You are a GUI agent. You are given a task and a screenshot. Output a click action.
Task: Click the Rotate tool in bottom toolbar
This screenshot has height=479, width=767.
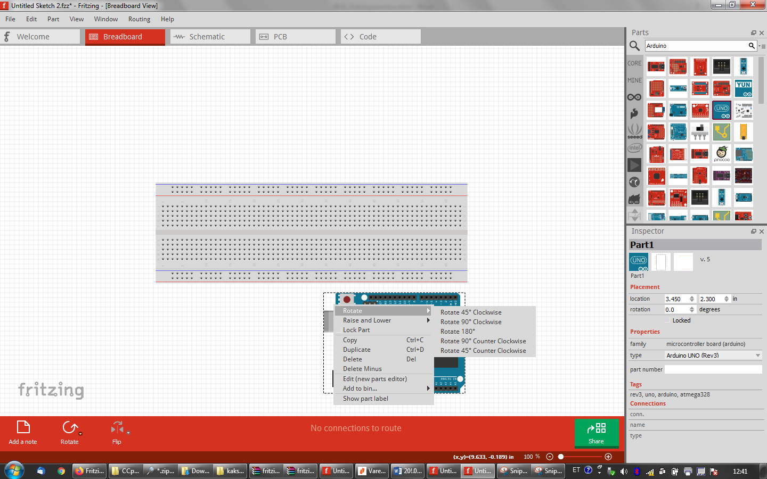click(69, 432)
